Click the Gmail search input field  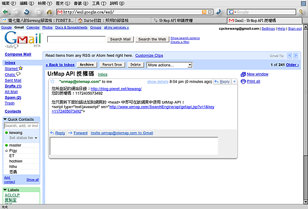coord(76,39)
